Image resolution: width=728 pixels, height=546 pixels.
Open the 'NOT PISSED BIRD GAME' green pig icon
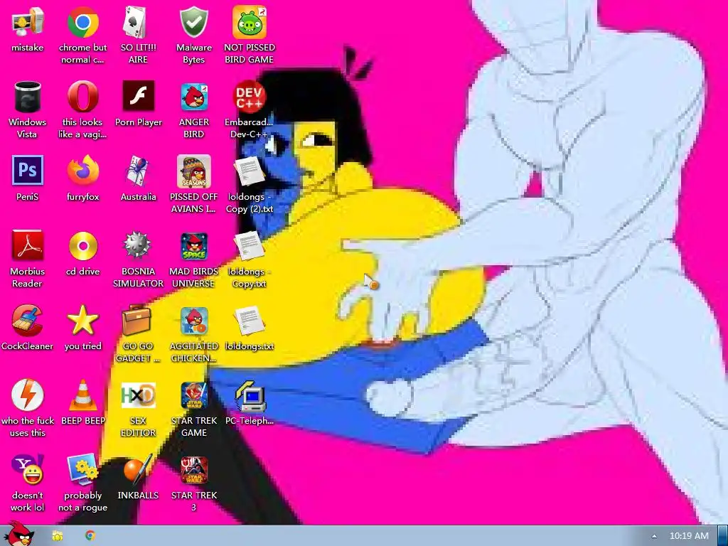pyautogui.click(x=250, y=23)
